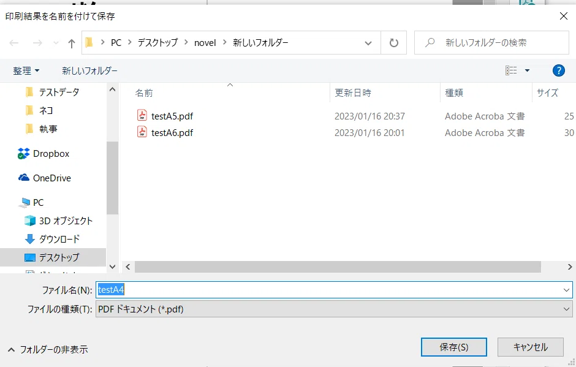Click the 新しいフォルダーの検索 search box

[x=492, y=43]
